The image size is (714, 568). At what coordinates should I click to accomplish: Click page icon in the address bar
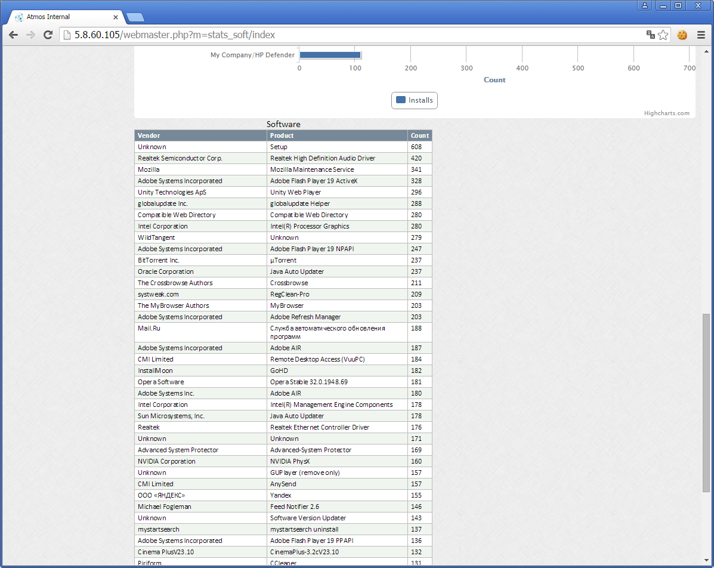click(67, 35)
